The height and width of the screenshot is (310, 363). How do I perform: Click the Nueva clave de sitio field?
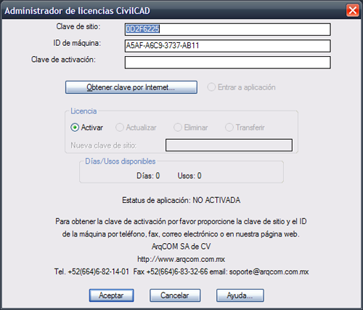pyautogui.click(x=229, y=145)
